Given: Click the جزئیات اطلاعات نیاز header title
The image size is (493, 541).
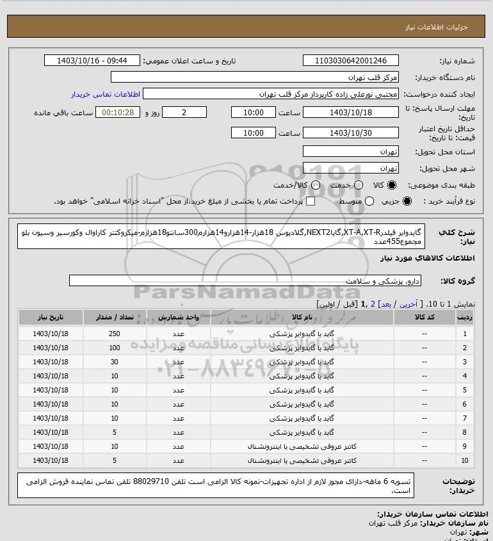Looking at the screenshot, I should click(x=437, y=27).
